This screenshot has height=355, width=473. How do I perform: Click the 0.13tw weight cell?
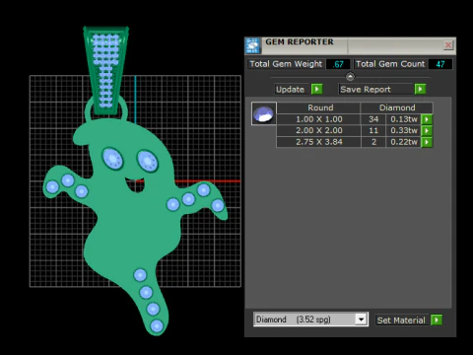[404, 119]
